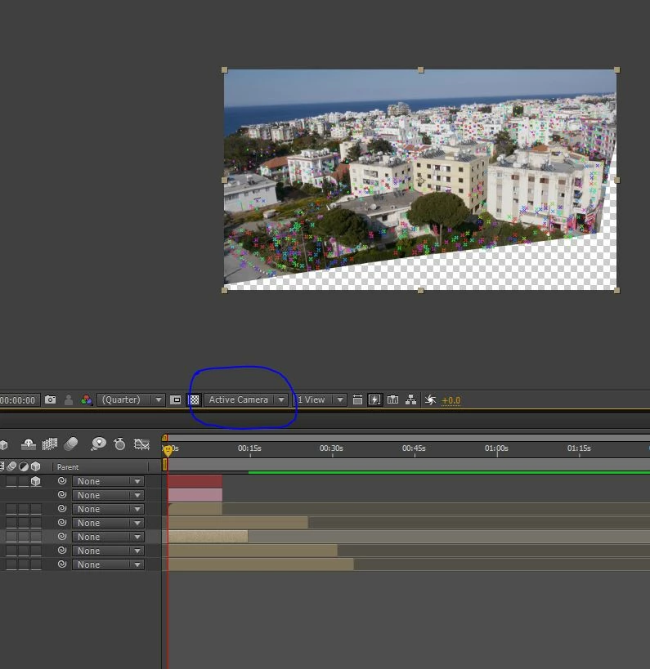Toggle motion blur switch on sixth layer row
This screenshot has width=650, height=669.
coord(11,551)
